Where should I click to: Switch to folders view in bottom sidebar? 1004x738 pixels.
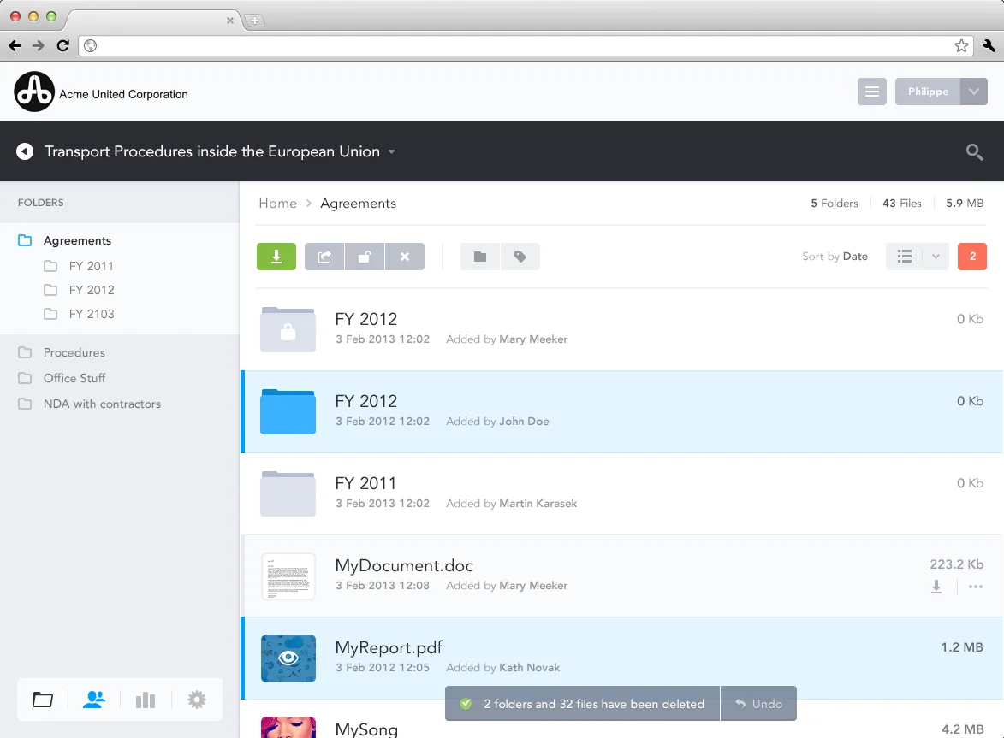pos(42,700)
